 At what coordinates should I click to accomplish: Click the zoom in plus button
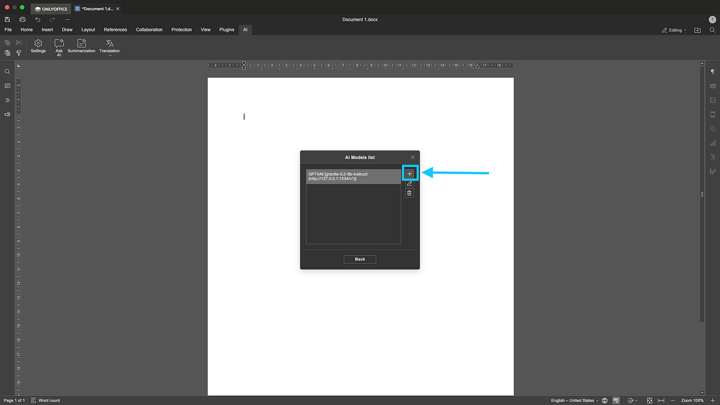click(x=712, y=400)
